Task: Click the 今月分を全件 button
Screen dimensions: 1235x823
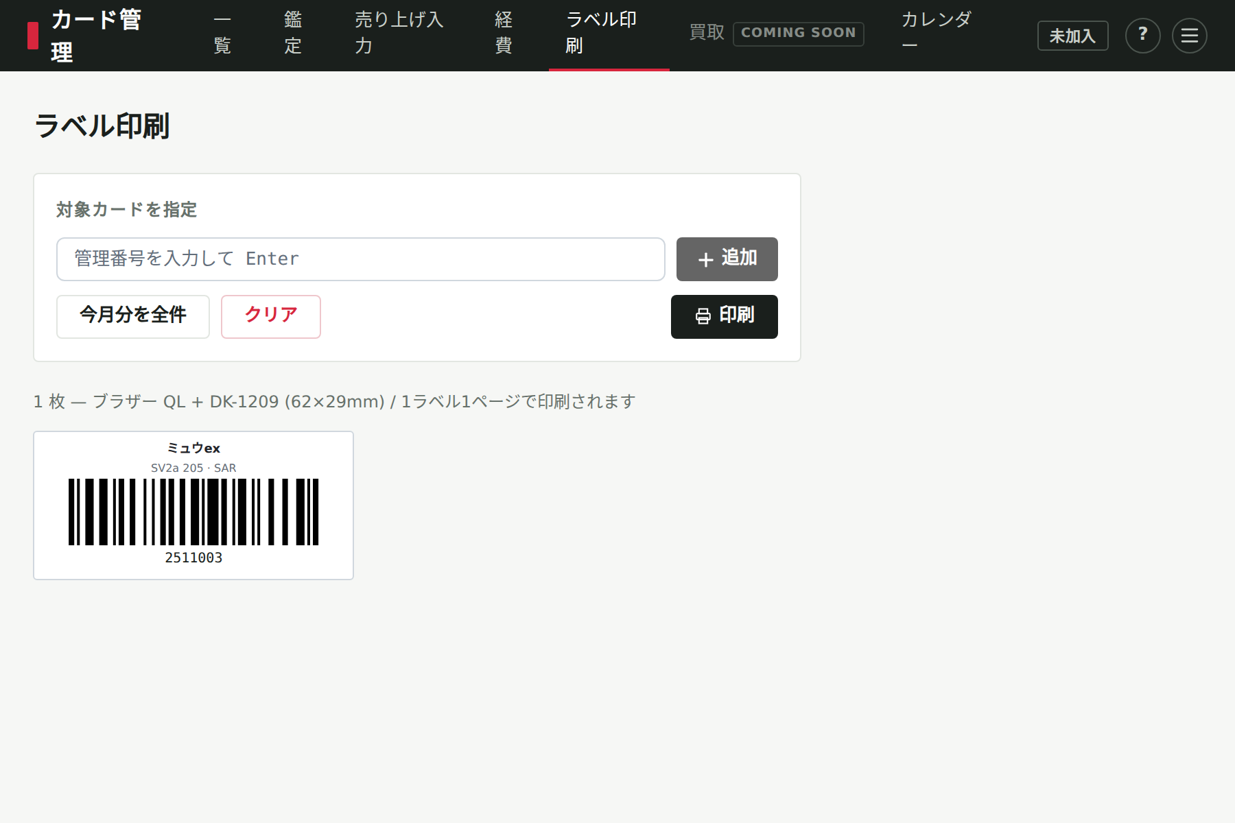Action: coord(133,316)
